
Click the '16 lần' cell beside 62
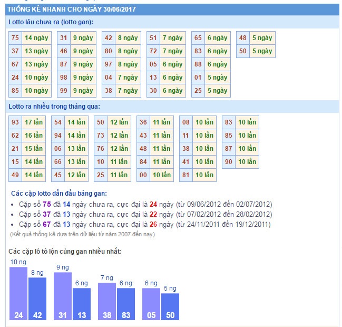[x=34, y=136]
